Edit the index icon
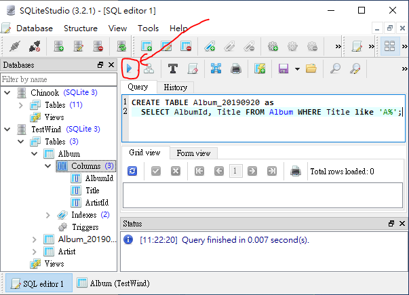The width and height of the screenshot is (409, 295). [x=229, y=47]
